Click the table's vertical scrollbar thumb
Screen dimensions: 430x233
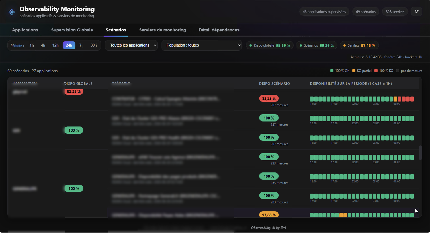(420, 153)
